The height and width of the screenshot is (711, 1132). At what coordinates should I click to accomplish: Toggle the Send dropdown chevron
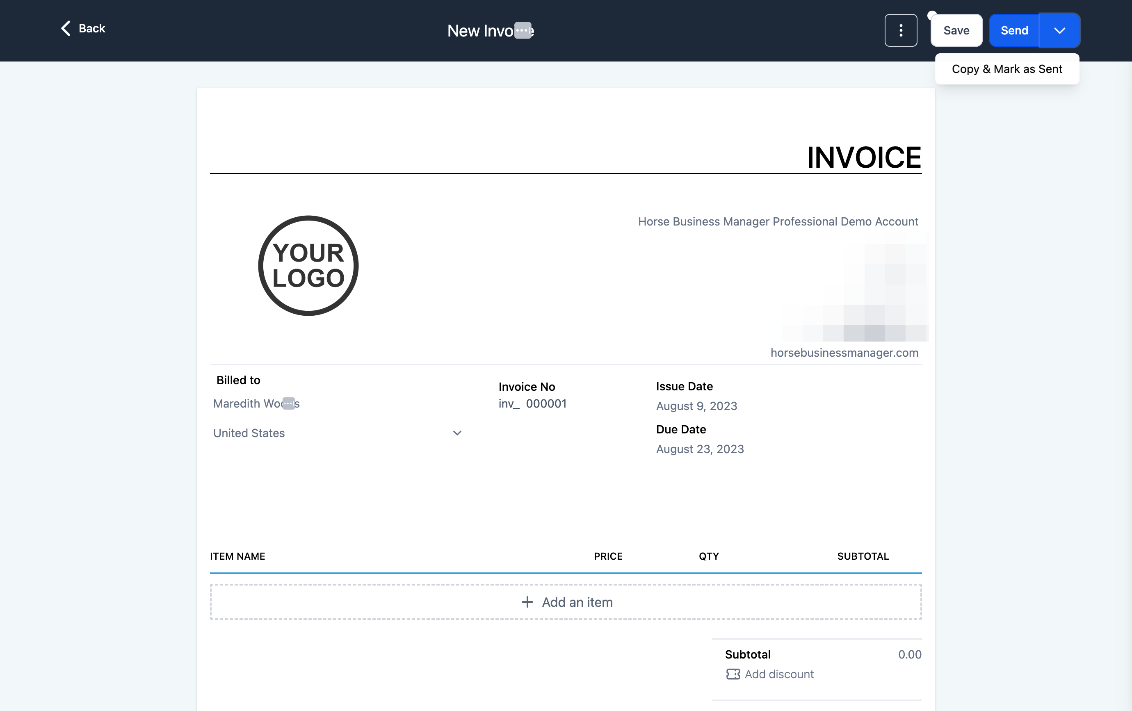point(1059,30)
